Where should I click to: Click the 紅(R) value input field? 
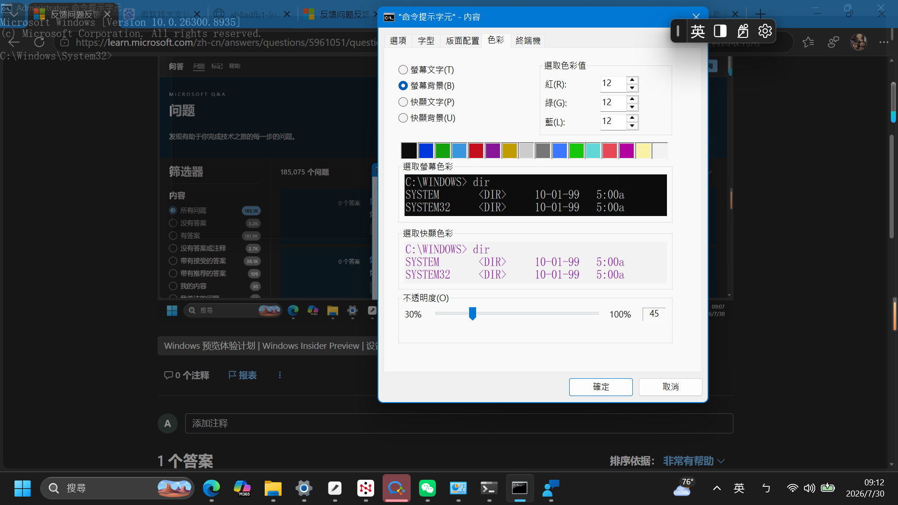(x=613, y=84)
